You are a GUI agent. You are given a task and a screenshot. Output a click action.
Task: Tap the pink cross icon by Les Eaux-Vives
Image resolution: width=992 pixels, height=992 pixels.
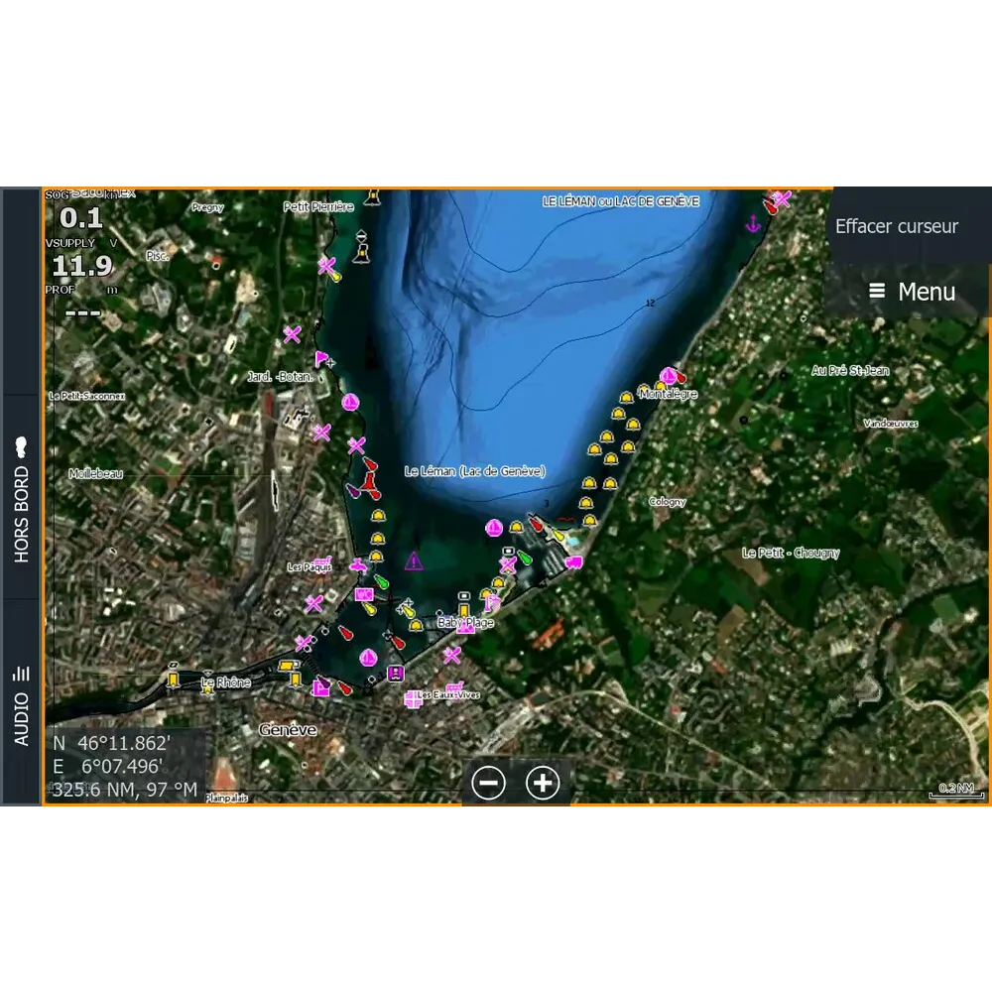(413, 699)
